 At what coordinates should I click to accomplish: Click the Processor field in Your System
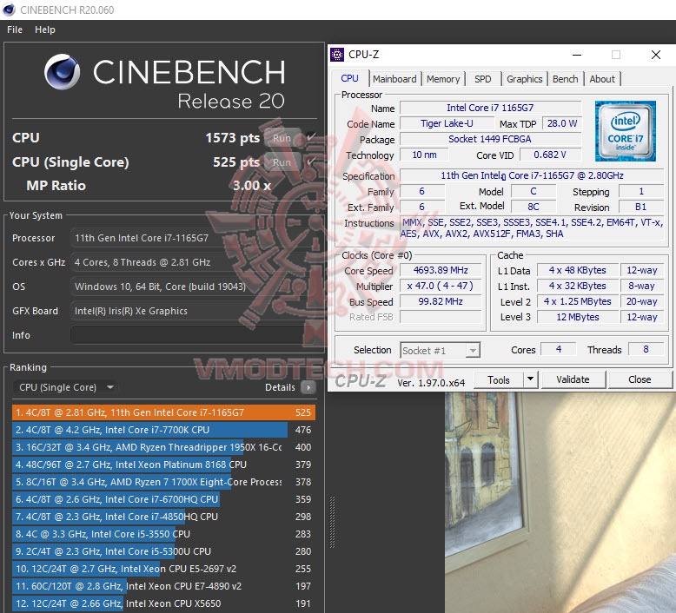[192, 238]
